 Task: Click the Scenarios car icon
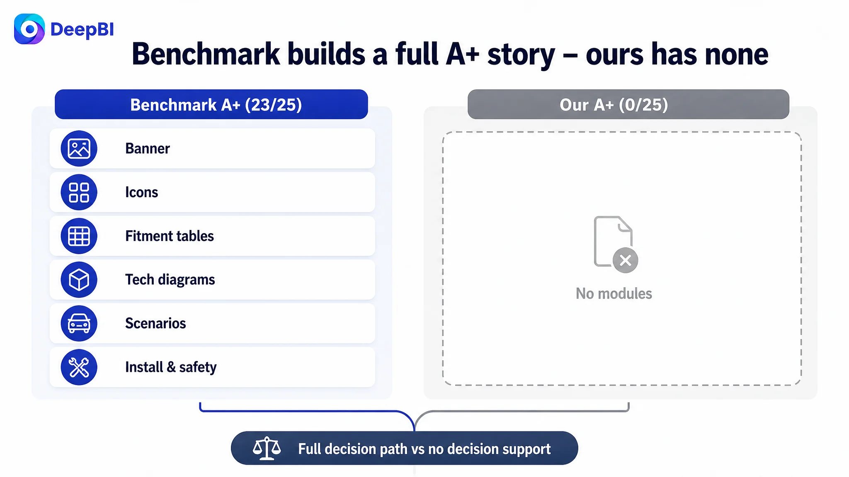(79, 323)
